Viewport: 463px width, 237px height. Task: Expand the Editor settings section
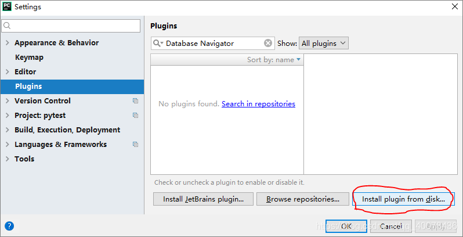7,72
